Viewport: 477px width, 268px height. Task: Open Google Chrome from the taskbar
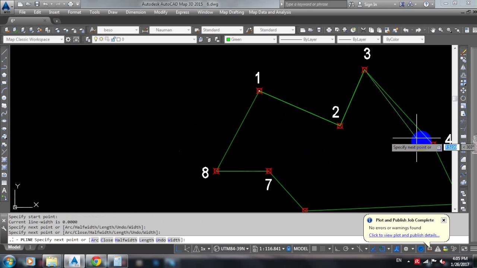pos(96,261)
